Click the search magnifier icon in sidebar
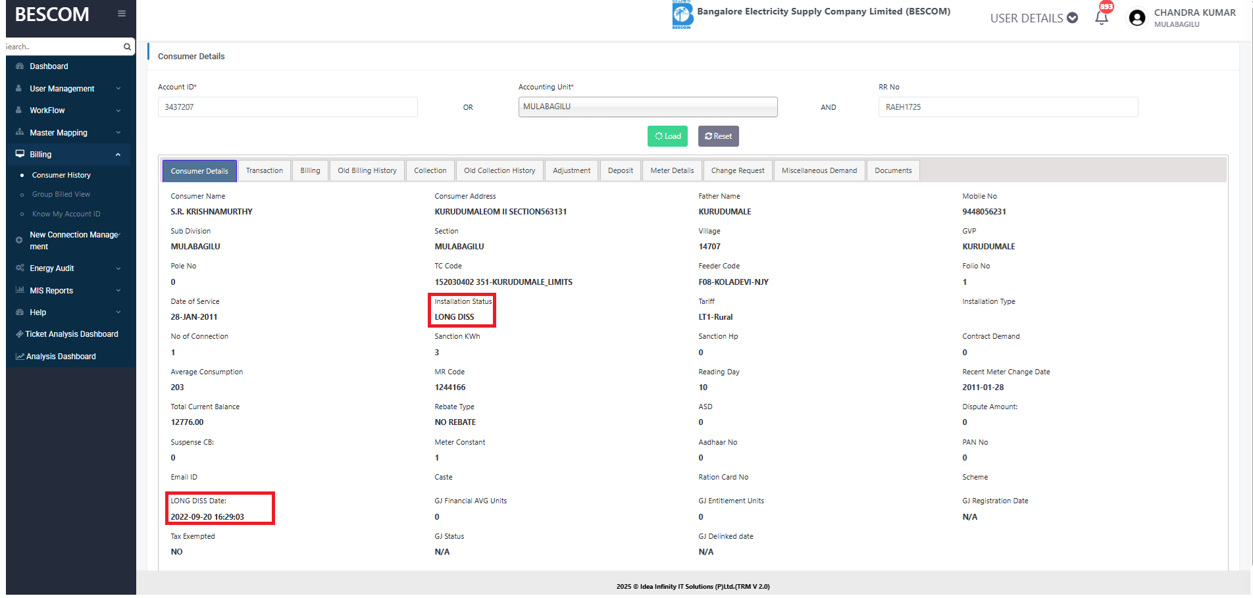Image resolution: width=1253 pixels, height=598 pixels. coord(127,47)
